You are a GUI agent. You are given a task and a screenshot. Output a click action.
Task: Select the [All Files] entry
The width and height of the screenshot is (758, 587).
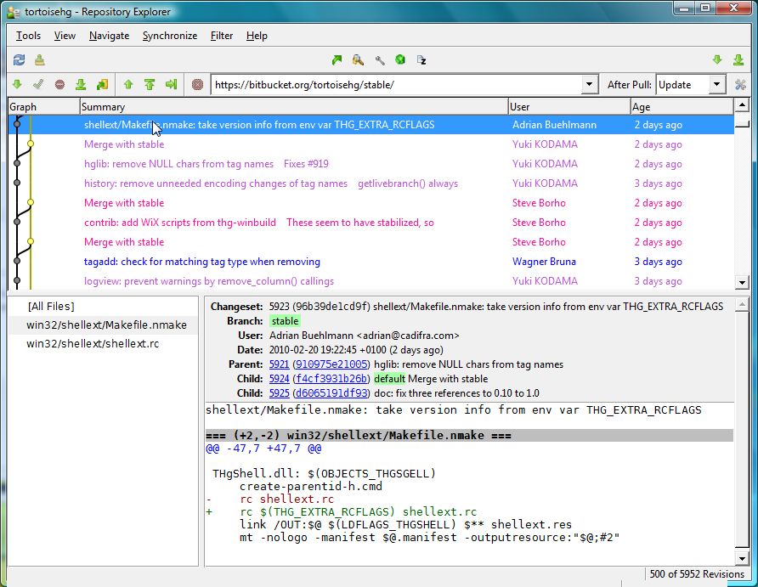point(51,306)
